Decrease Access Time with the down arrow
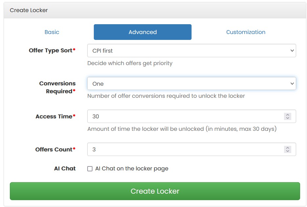 288,118
